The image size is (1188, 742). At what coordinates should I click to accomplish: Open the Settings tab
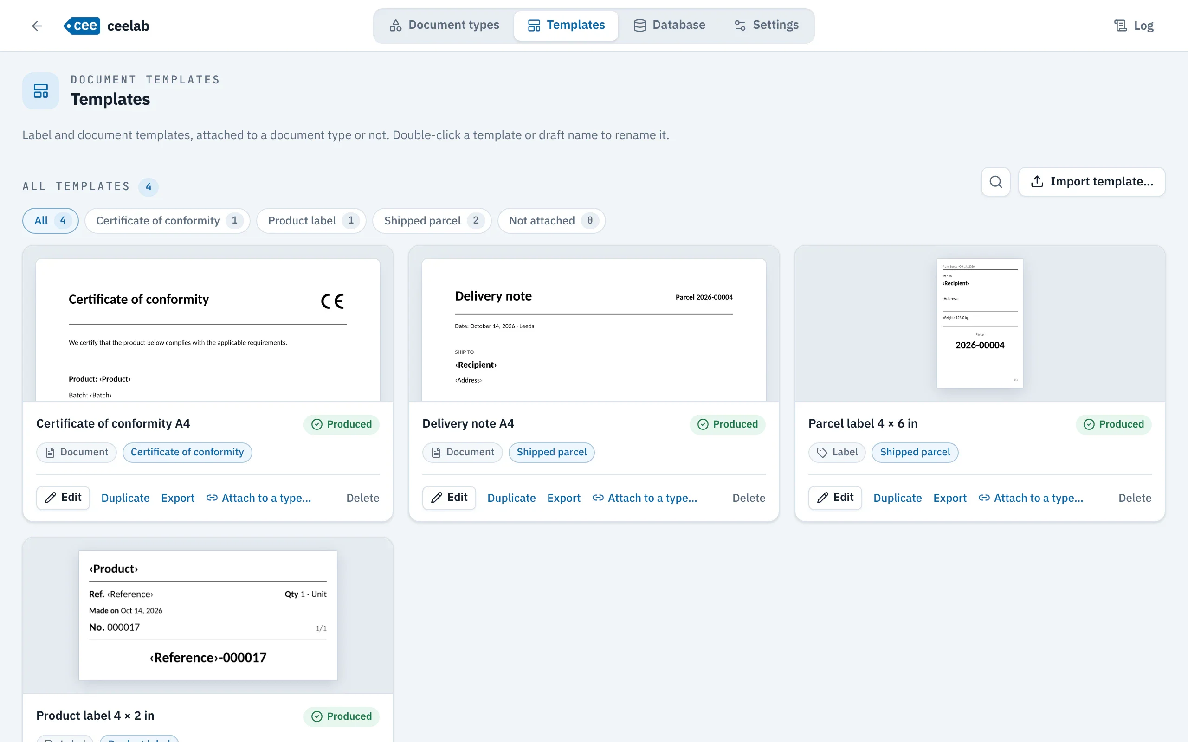pos(766,25)
